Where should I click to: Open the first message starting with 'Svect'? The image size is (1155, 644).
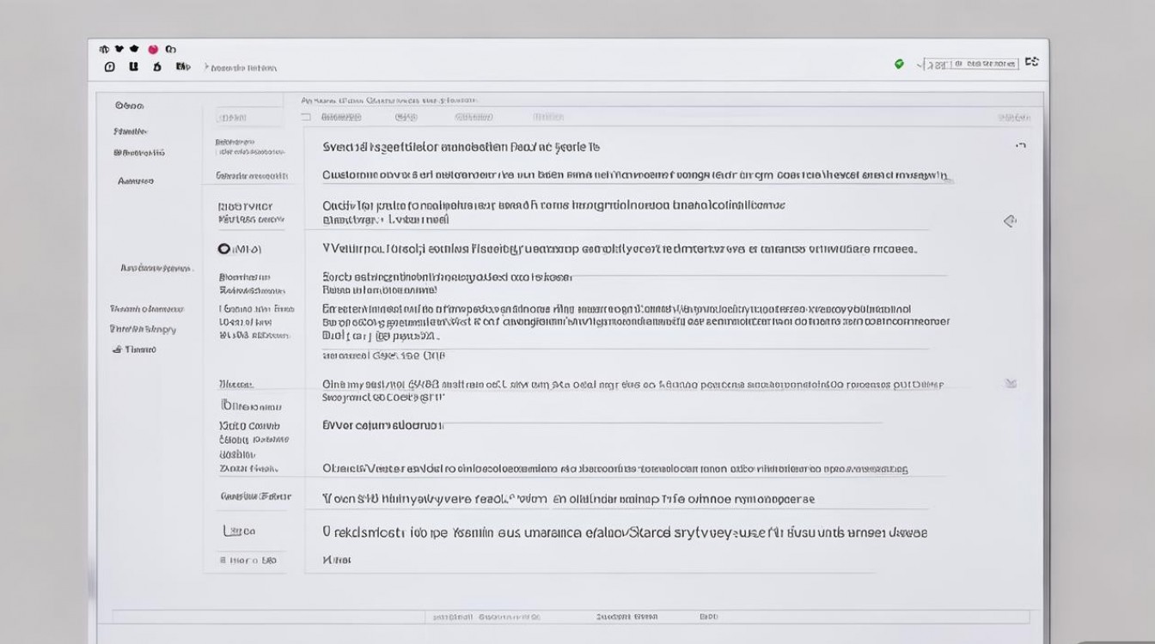pyautogui.click(x=461, y=147)
